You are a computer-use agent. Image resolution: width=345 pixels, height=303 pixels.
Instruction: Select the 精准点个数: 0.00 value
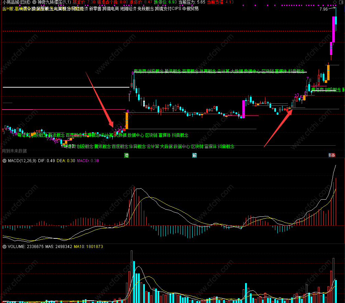[x=113, y=2]
